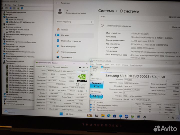Viewport: 180px width, 135px height.
Task: Open Справка menu in Device Manager
Action: click(x=21, y=5)
